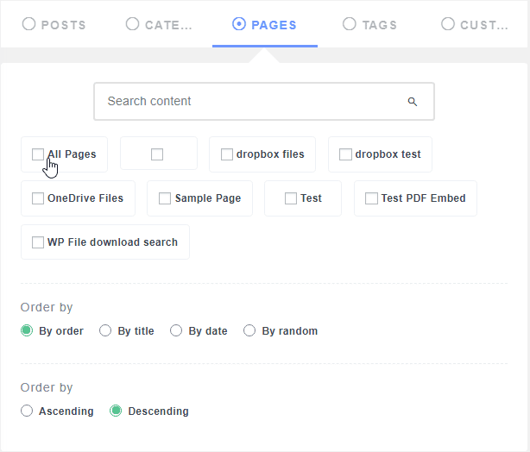This screenshot has height=452, width=530.
Task: Switch to the Tags tab
Action: click(x=369, y=24)
